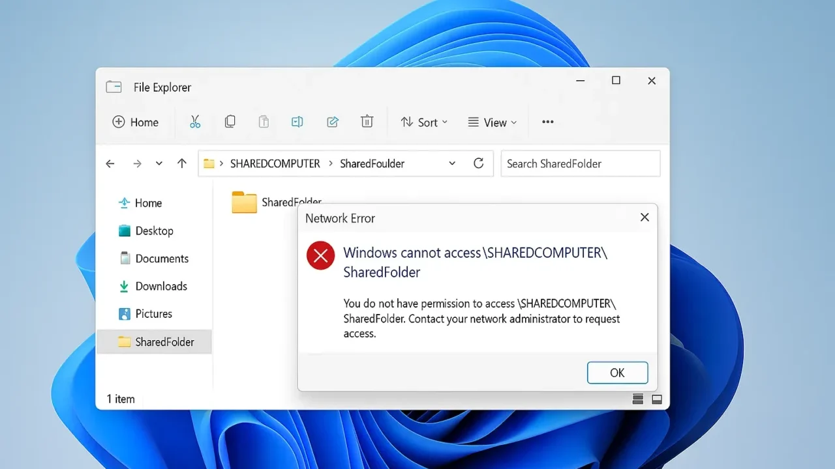Click the Copy icon in toolbar
Screen dimensions: 835x469
[230, 122]
